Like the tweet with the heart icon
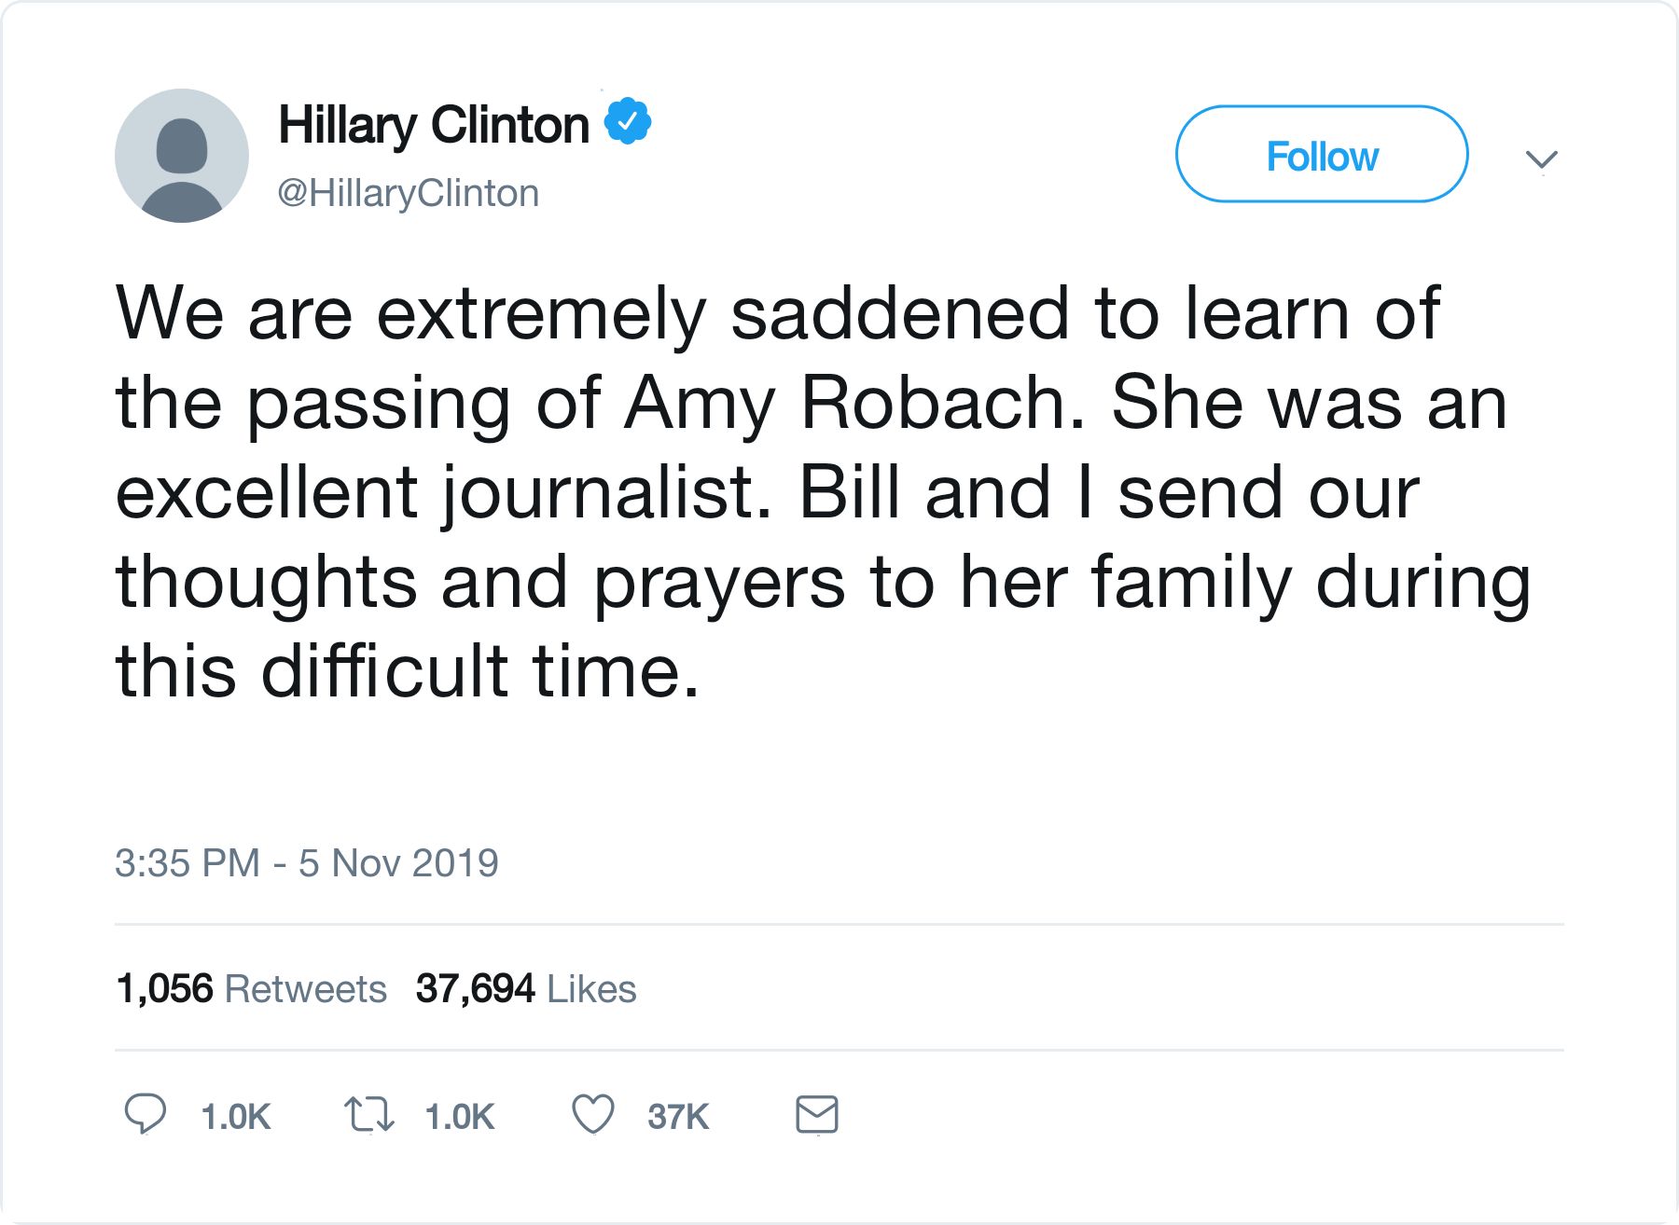 point(593,1114)
